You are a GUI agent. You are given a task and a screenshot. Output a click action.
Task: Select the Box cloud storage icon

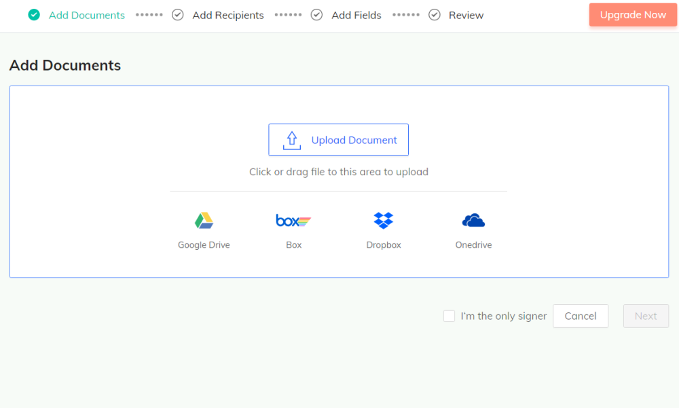tap(293, 221)
